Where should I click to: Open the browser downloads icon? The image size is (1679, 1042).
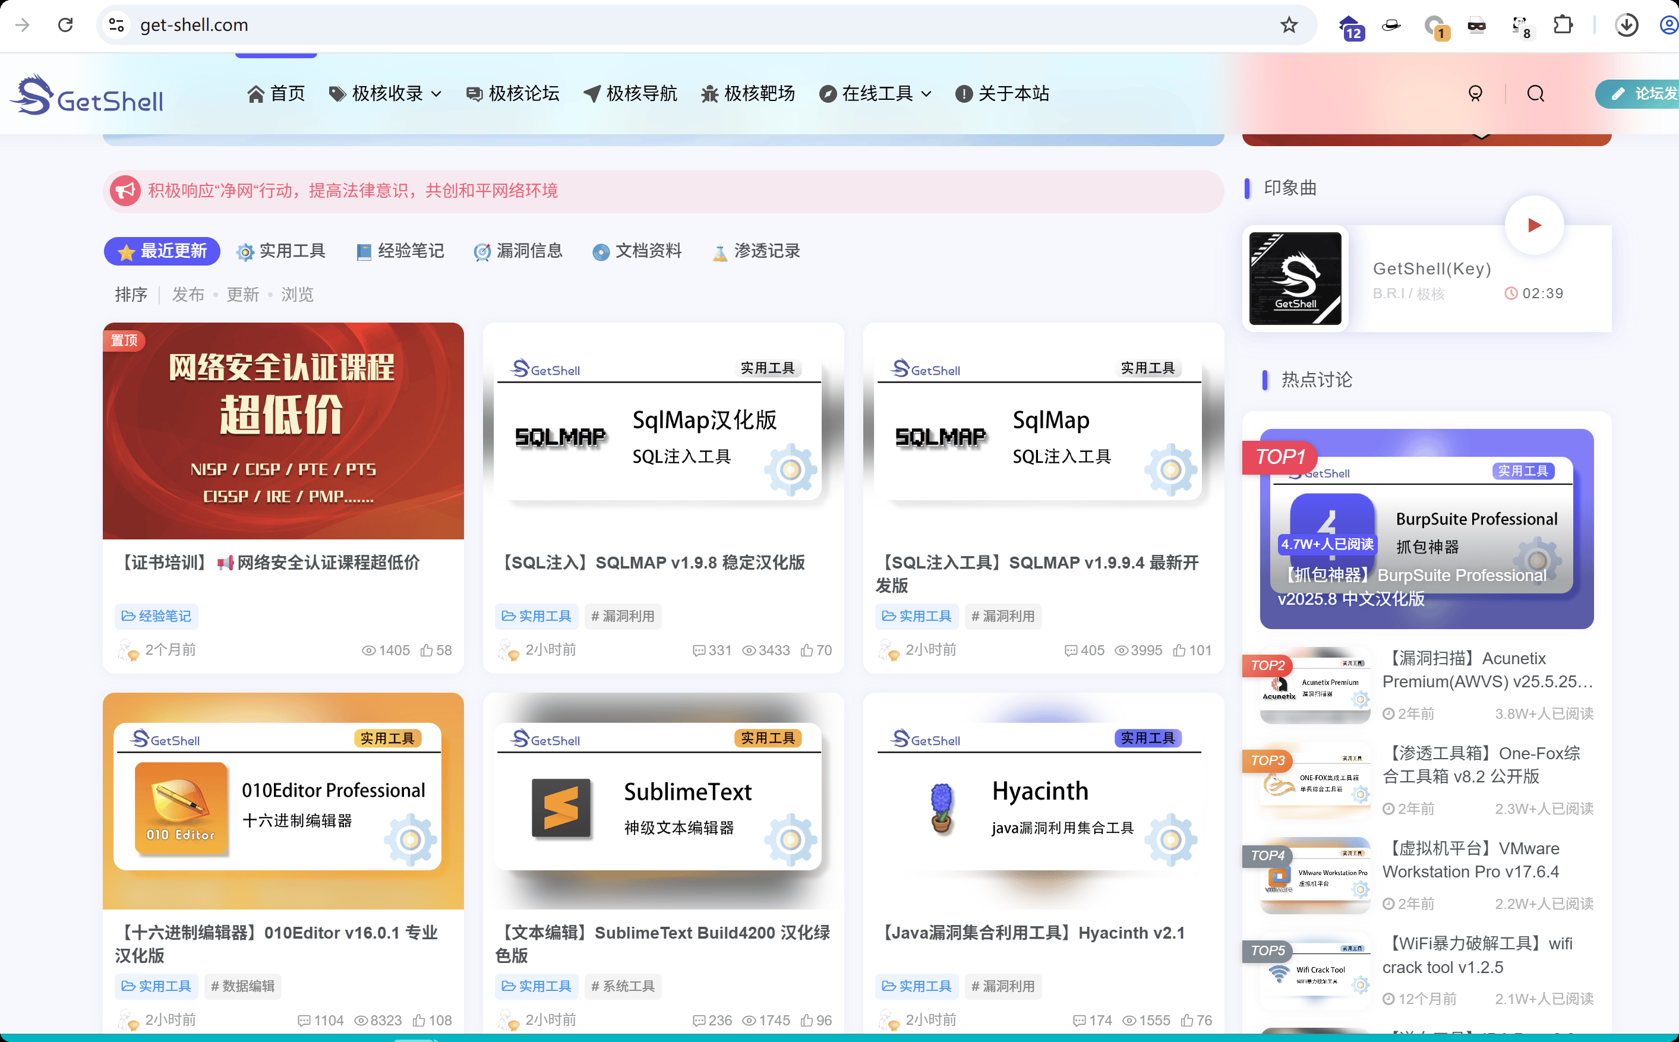pos(1626,26)
